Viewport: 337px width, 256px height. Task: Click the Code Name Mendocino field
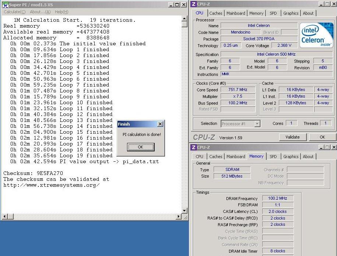pos(241,32)
